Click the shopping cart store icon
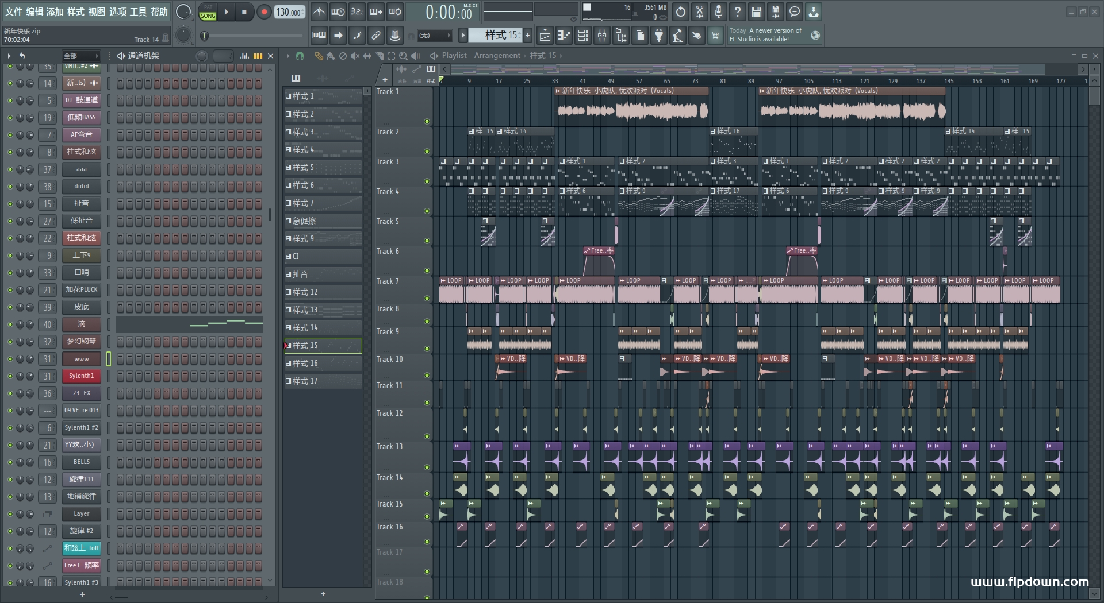Image resolution: width=1104 pixels, height=603 pixels. click(715, 36)
